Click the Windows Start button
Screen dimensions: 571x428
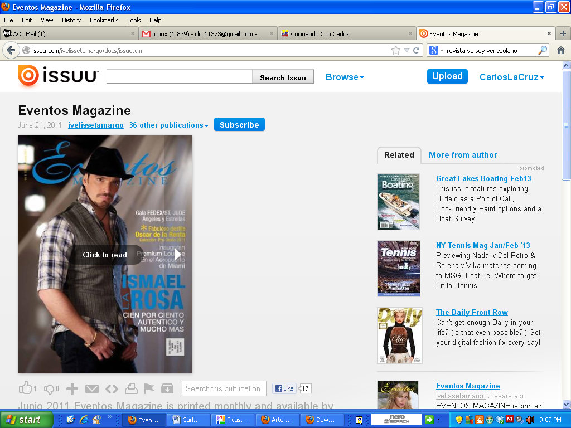pos(26,420)
